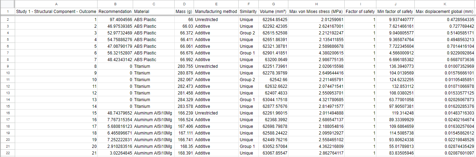This screenshot has width=476, height=157.
Task: Click row number 9 header
Action: pos(7,66)
